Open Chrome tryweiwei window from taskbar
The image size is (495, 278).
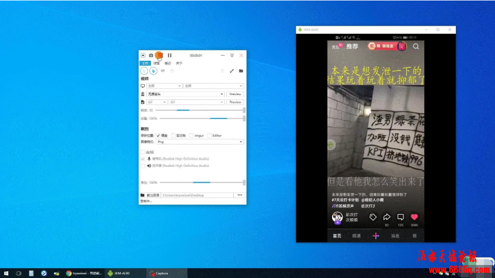click(x=84, y=273)
